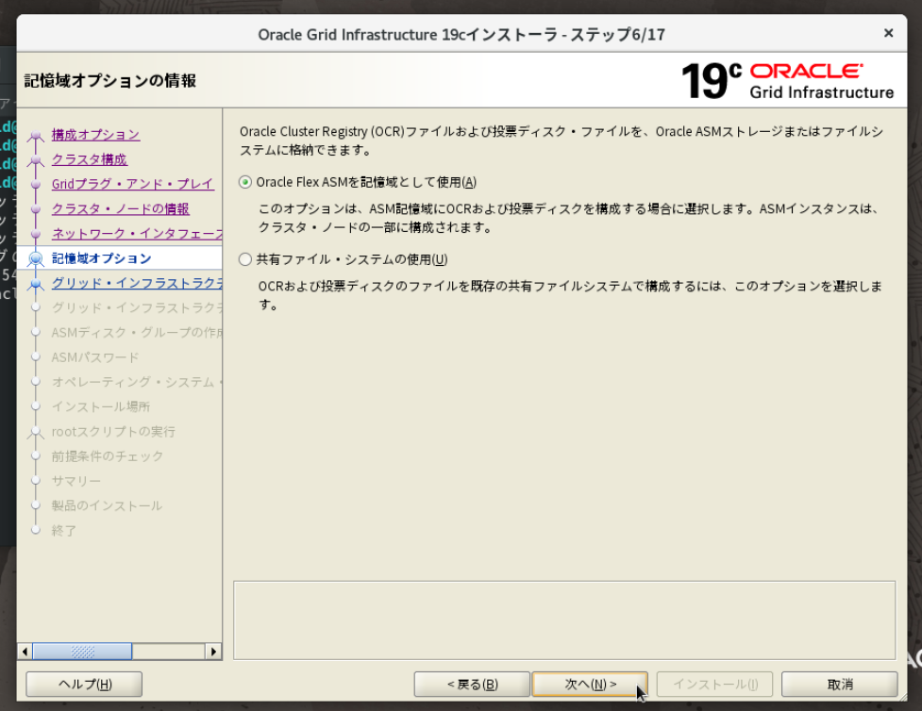The width and height of the screenshot is (922, 711).
Task: Click the クラスタ構成 step node icon
Action: tap(36, 159)
